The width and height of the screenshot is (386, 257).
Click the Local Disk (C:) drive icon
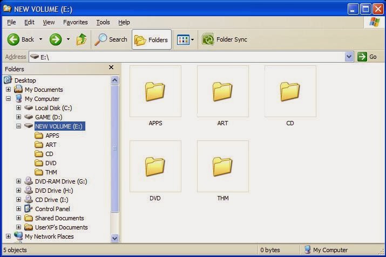coord(29,107)
